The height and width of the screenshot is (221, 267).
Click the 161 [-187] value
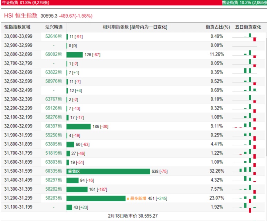(x=98, y=189)
